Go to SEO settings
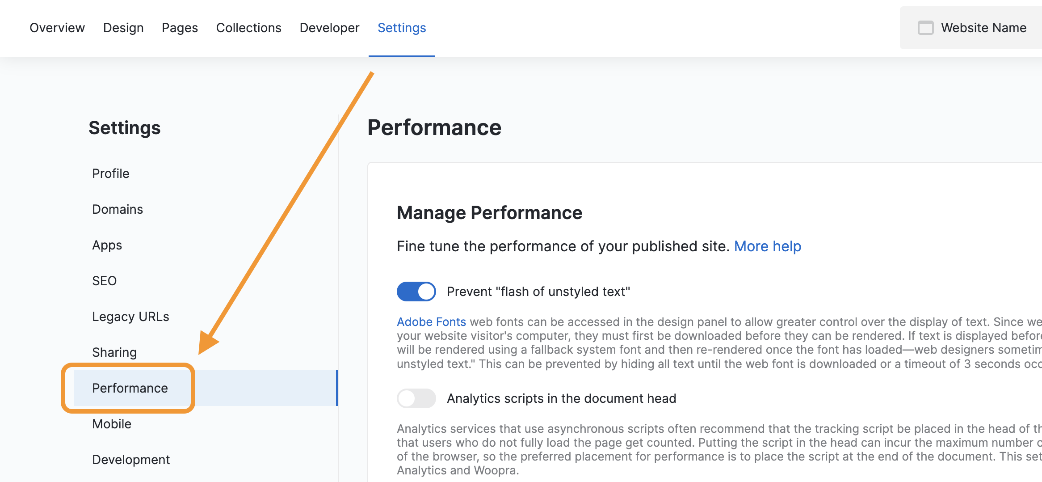Screen dimensions: 1042x482 coord(105,281)
